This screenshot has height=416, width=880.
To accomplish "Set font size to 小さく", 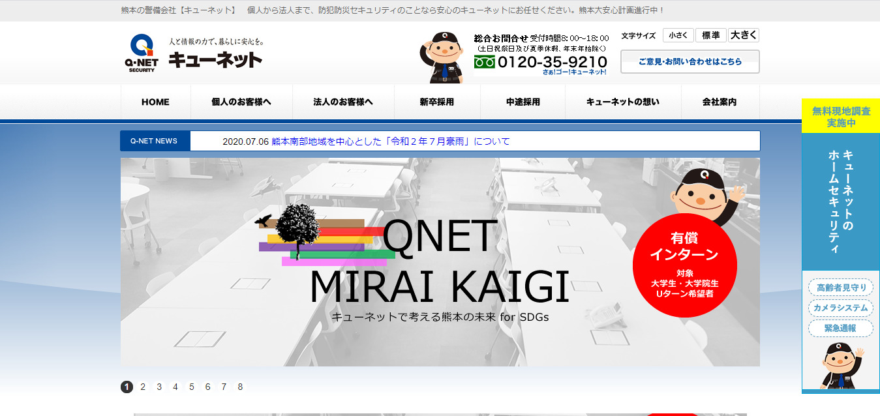I will point(678,35).
